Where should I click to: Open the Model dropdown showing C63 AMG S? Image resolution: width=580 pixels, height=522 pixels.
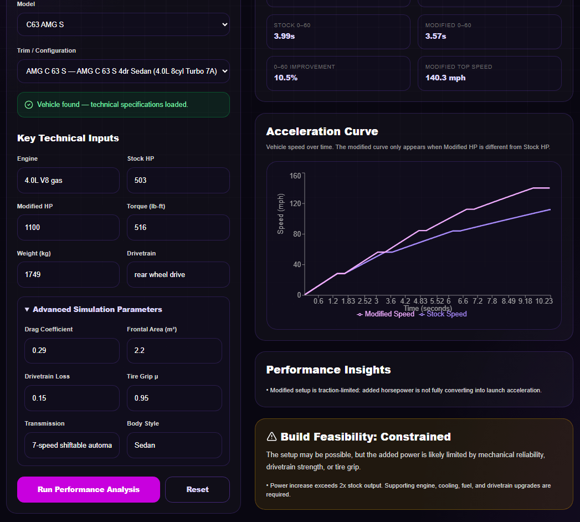(123, 24)
